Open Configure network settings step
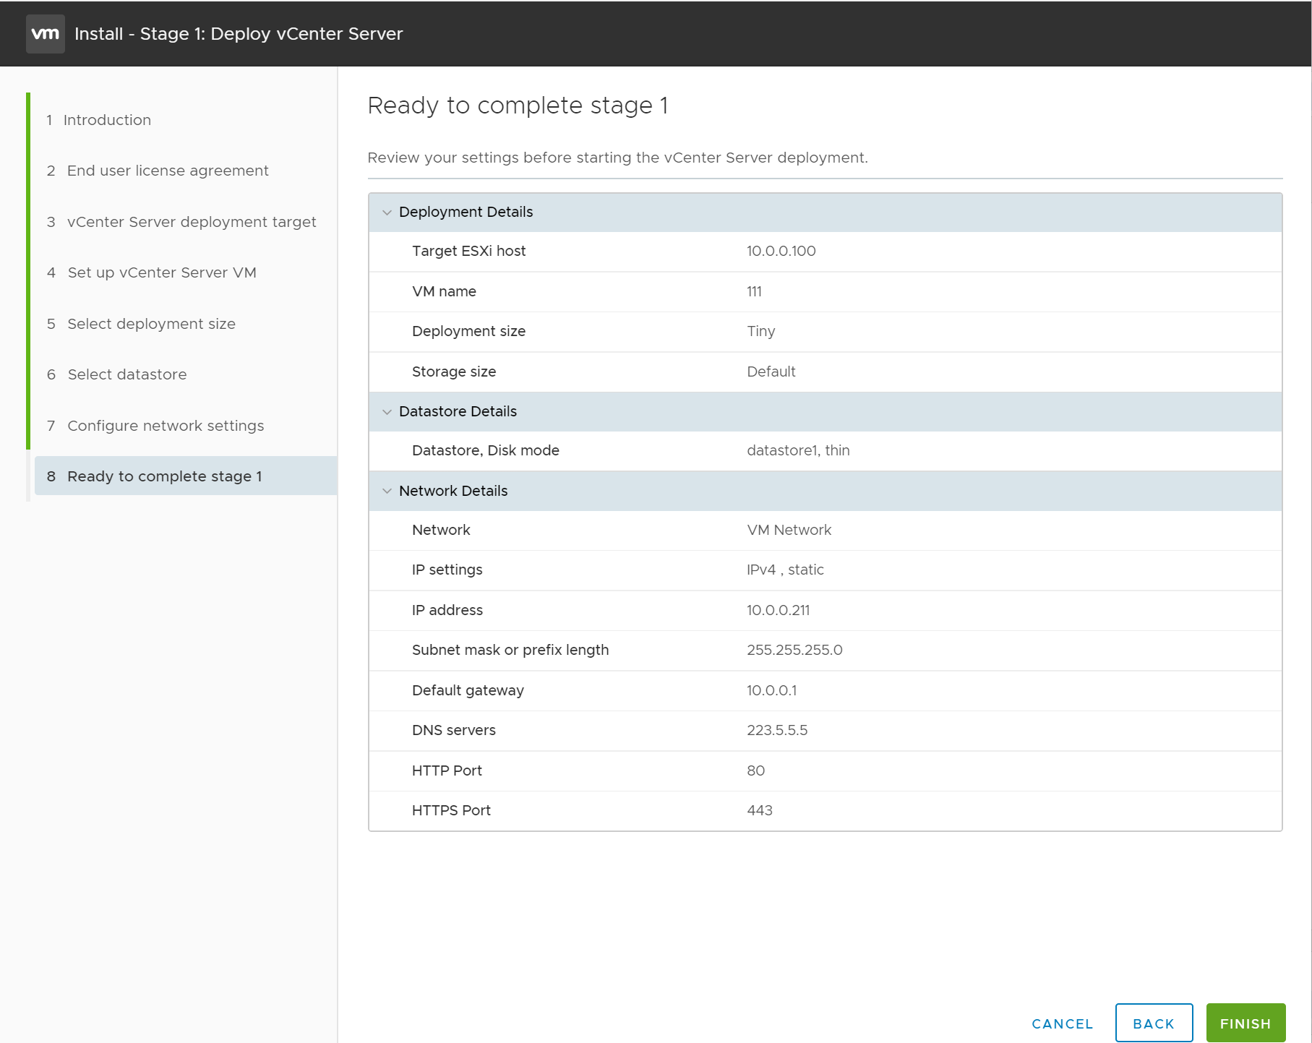1312x1043 pixels. coord(166,426)
